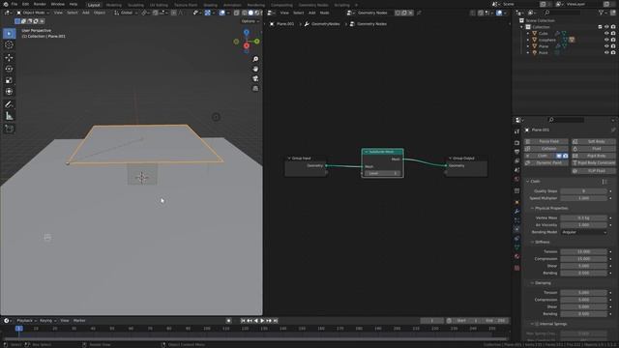Image resolution: width=619 pixels, height=348 pixels.
Task: Open viewport Options dropdown
Action: 251,21
